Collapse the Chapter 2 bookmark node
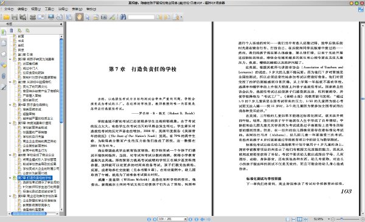 [x=10, y=59]
